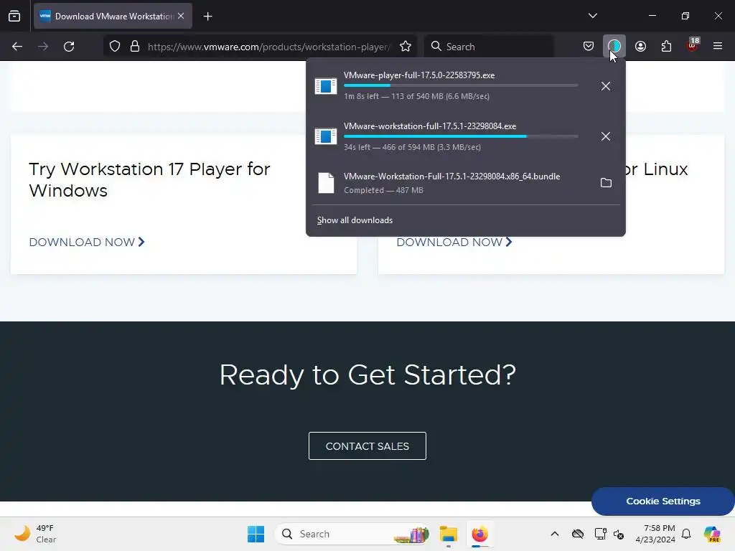Open the weather widget showing 49°F Clear
Viewport: 735px width, 551px height.
click(x=35, y=534)
